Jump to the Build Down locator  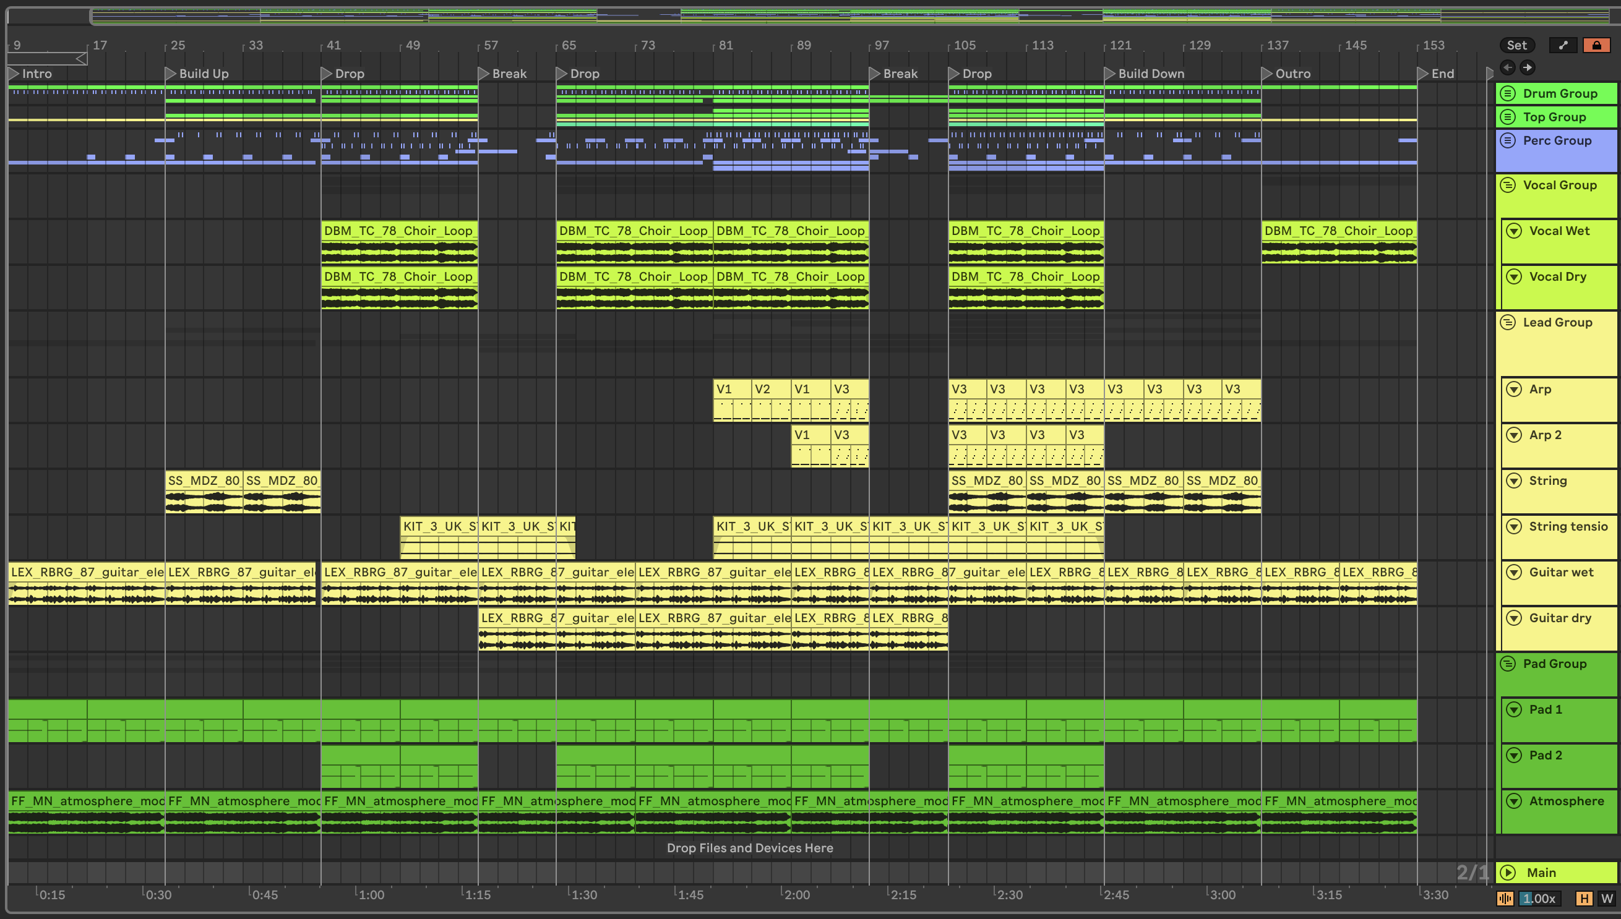coord(1144,73)
